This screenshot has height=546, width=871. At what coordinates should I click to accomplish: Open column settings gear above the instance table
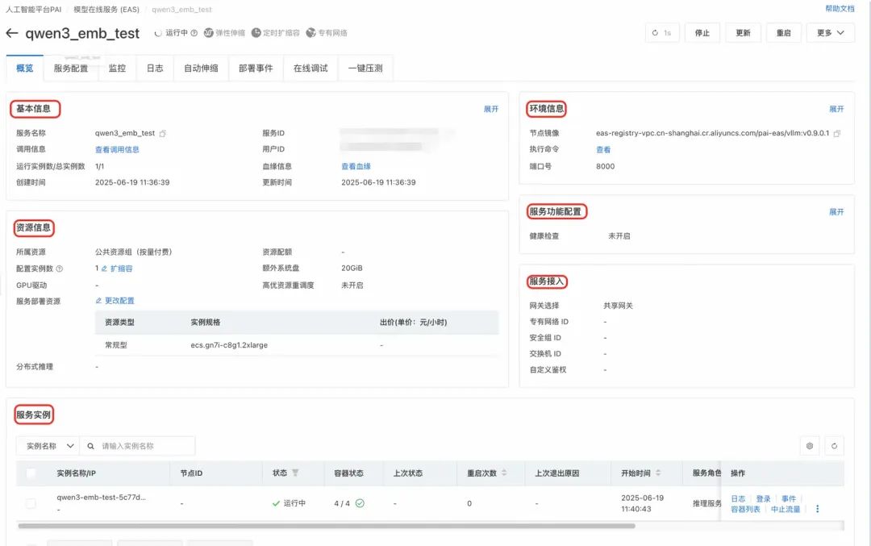point(810,445)
